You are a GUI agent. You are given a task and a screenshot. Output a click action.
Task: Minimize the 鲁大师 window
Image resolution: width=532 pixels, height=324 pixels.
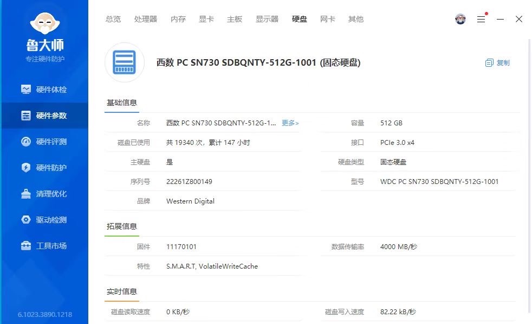[500, 19]
